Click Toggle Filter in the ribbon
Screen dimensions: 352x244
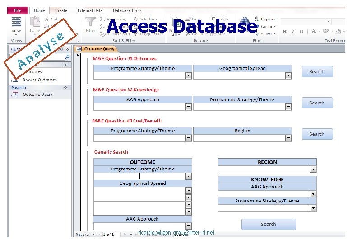pos(148,34)
